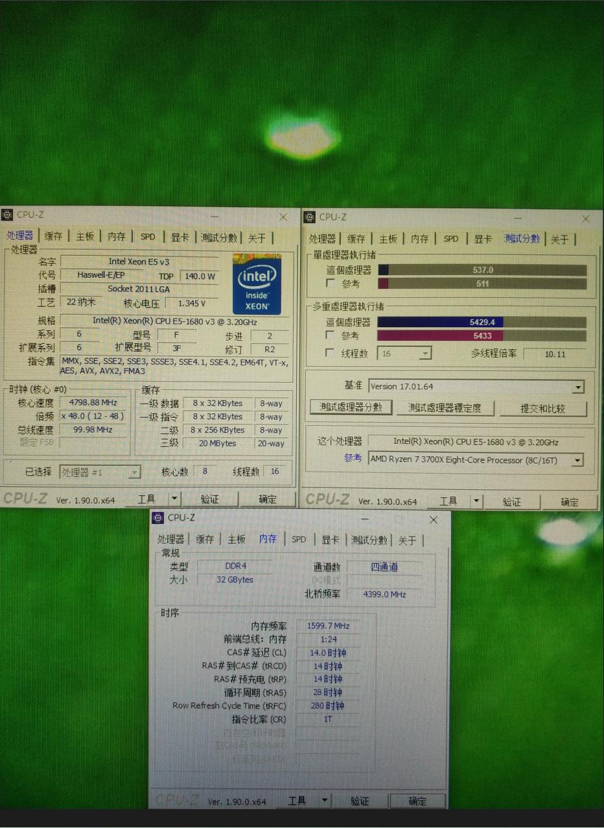Image resolution: width=604 pixels, height=828 pixels.
Task: Open the SPD tab in the benchmark window
Action: point(451,239)
